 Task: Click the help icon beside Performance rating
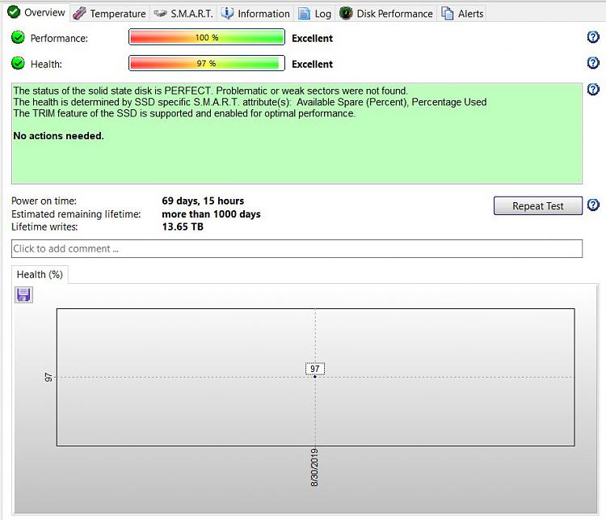[x=593, y=37]
